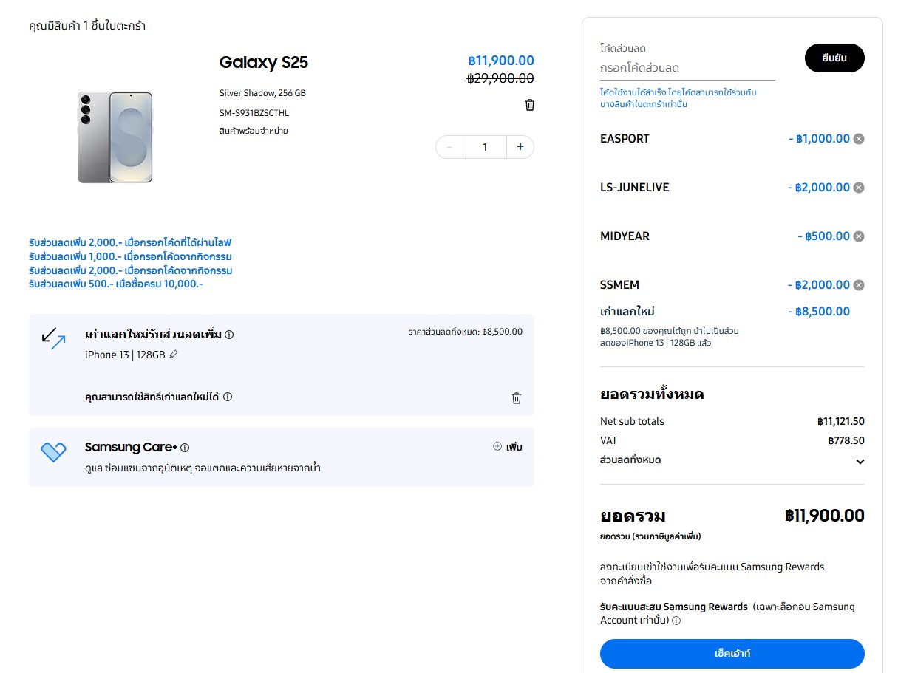Decrease Galaxy S25 quantity
This screenshot has height=673, width=898.
pyautogui.click(x=449, y=147)
